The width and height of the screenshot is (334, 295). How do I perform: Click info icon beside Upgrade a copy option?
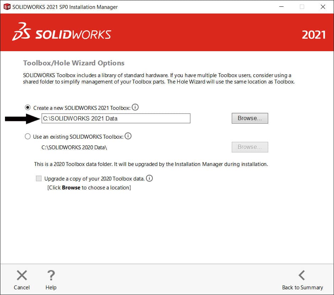(x=150, y=178)
